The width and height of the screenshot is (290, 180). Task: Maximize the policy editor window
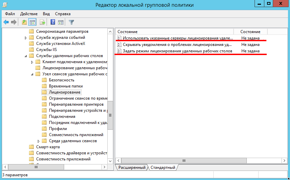pyautogui.click(x=268, y=4)
